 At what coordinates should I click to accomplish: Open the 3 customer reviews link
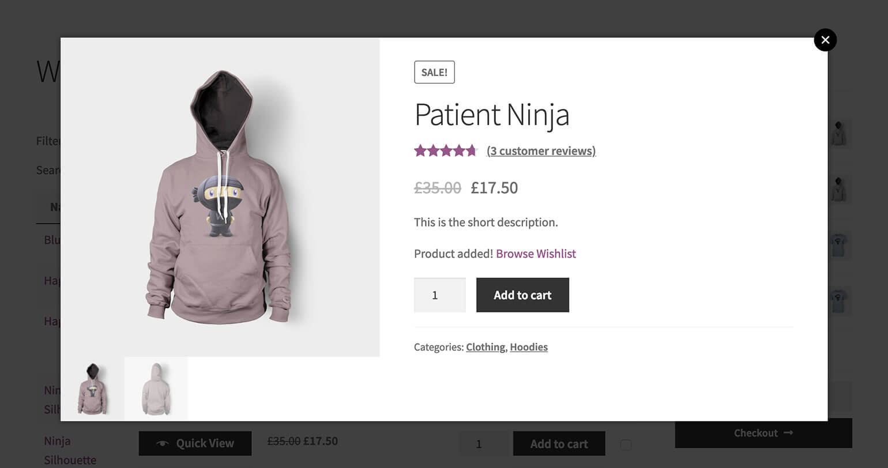[541, 151]
